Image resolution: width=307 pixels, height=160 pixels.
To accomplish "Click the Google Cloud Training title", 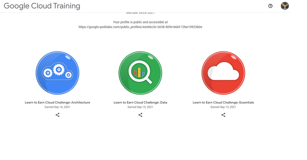I will click(x=42, y=6).
